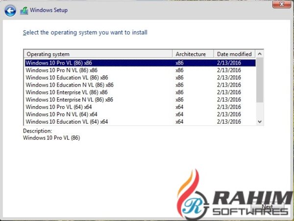Click x86 architecture cell of Enterprise VL (86)
The width and height of the screenshot is (294, 221).
click(179, 92)
